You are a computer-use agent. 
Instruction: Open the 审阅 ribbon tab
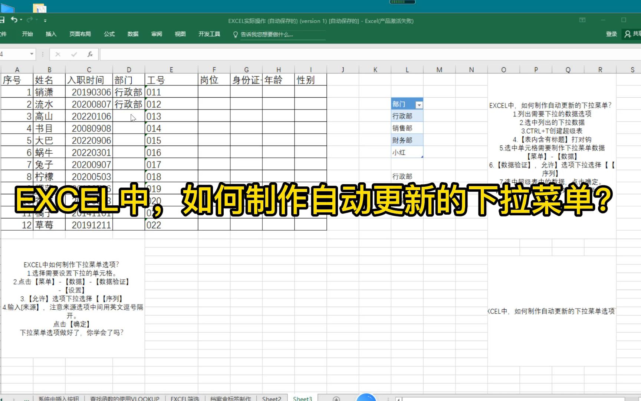point(157,34)
